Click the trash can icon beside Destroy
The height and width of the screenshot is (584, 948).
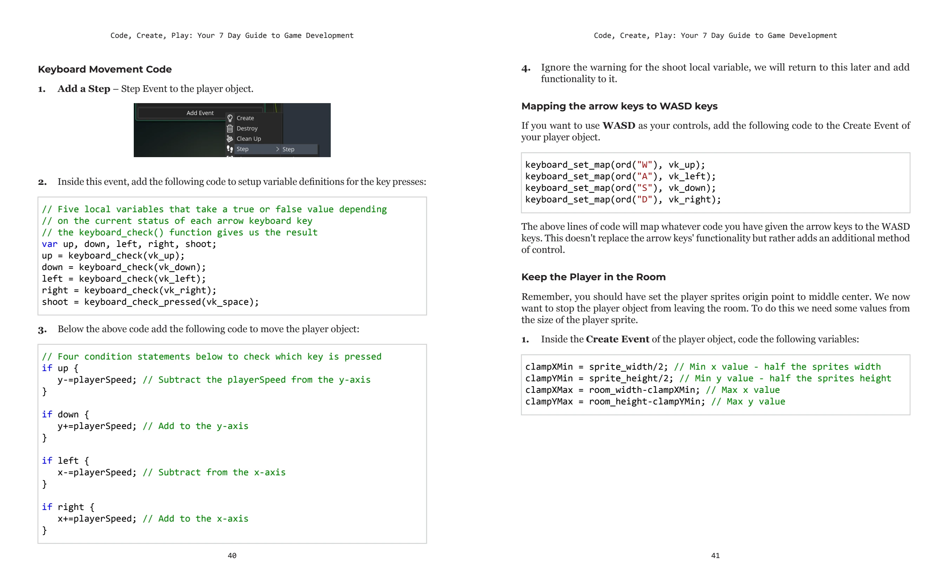pos(230,128)
